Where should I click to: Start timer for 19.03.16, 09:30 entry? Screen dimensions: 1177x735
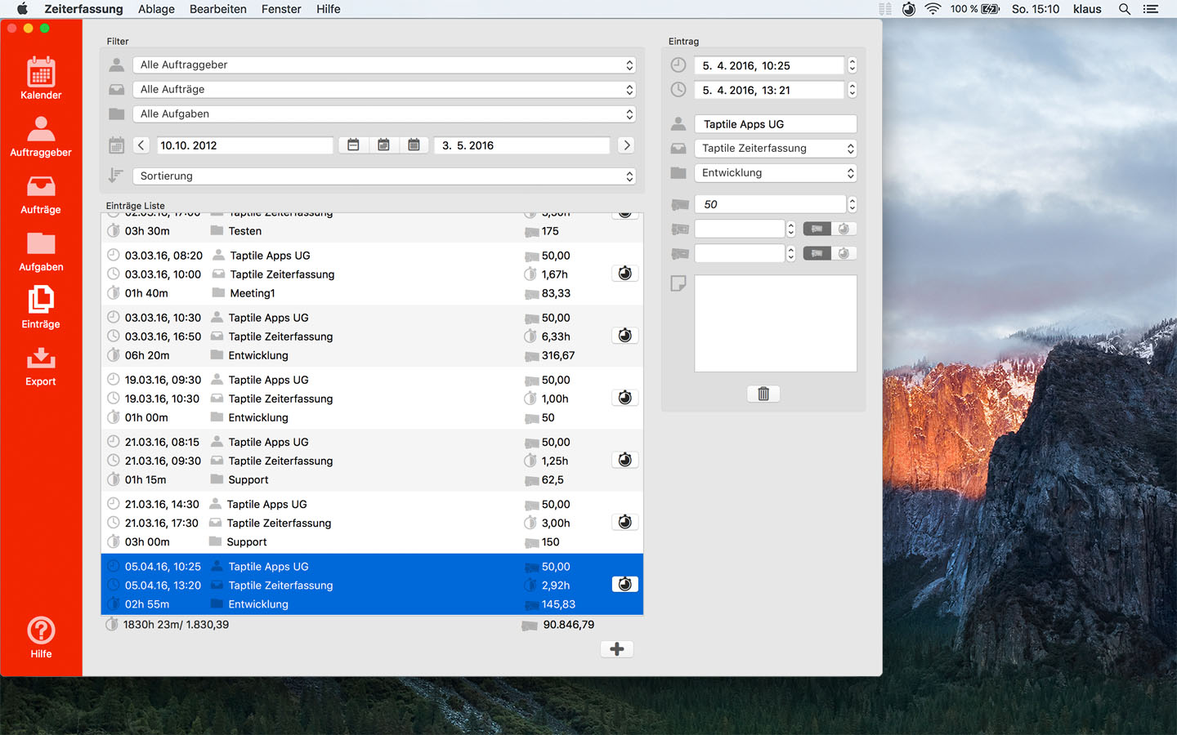pos(624,398)
